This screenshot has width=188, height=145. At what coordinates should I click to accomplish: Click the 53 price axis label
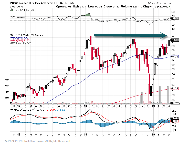[173, 79]
